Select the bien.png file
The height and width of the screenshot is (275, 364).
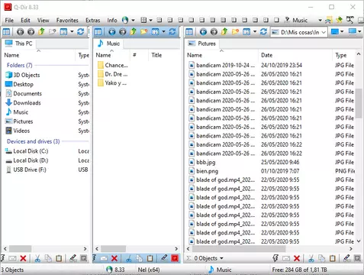coord(207,171)
